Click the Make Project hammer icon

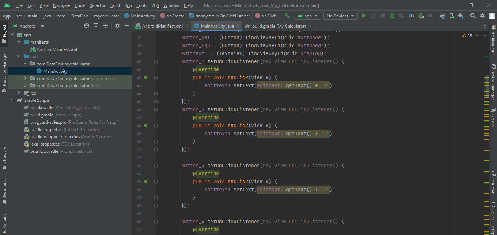(287, 16)
